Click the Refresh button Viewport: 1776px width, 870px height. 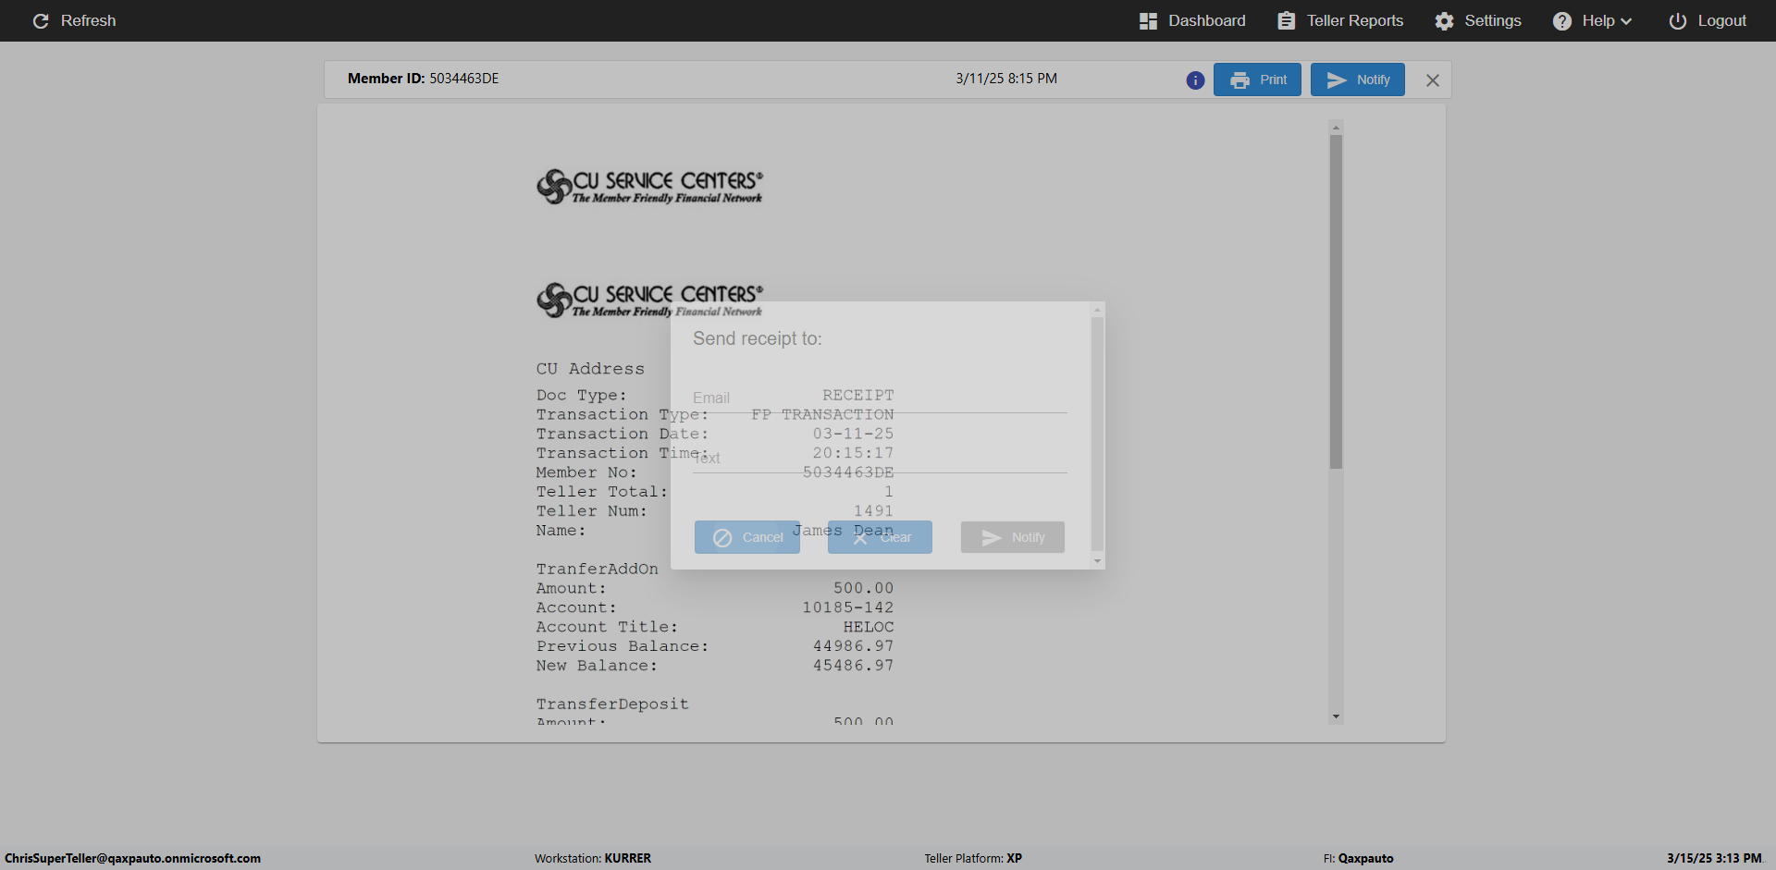click(x=74, y=20)
